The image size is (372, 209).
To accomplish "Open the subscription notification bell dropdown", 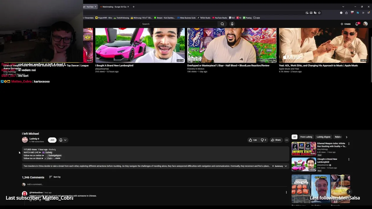I will [x=63, y=140].
